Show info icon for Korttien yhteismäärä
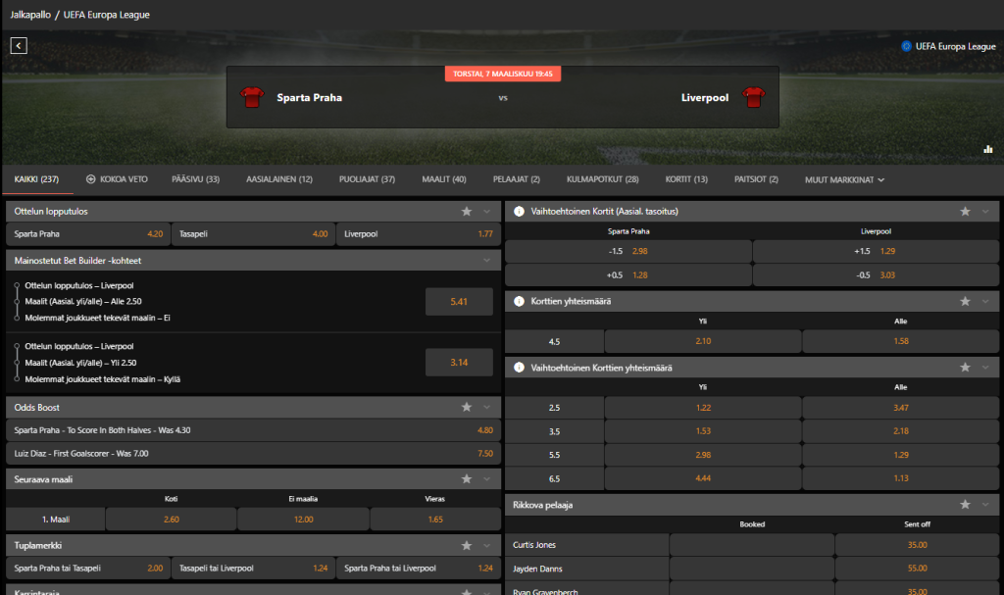 [x=520, y=301]
